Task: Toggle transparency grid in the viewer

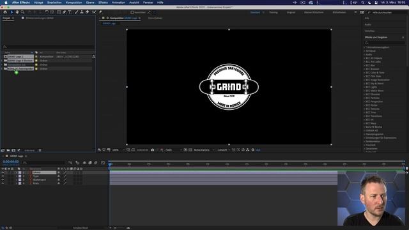Action: (x=190, y=150)
